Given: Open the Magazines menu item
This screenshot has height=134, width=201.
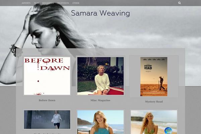Looking at the screenshot, I should pyautogui.click(x=48, y=3).
